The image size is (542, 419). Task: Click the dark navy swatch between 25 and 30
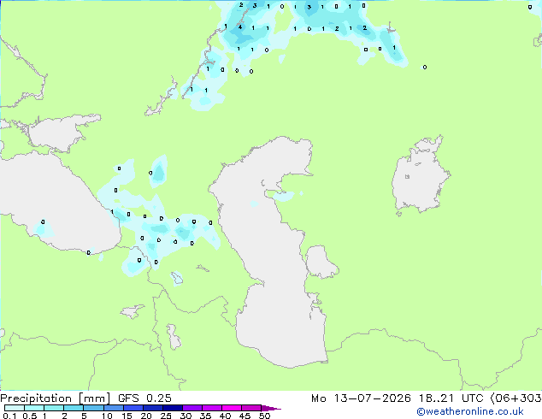click(x=173, y=408)
